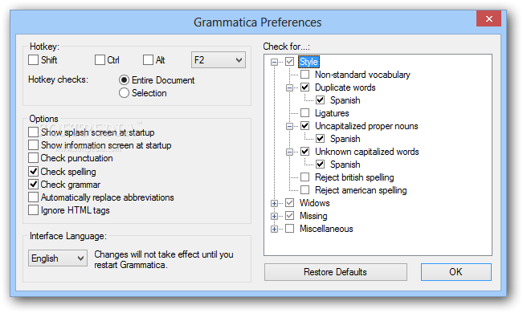This screenshot has height=313, width=523.
Task: Open the F2 hotkey key dropdown
Action: coord(219,60)
